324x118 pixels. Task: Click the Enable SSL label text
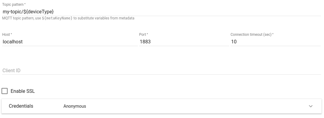pyautogui.click(x=23, y=91)
